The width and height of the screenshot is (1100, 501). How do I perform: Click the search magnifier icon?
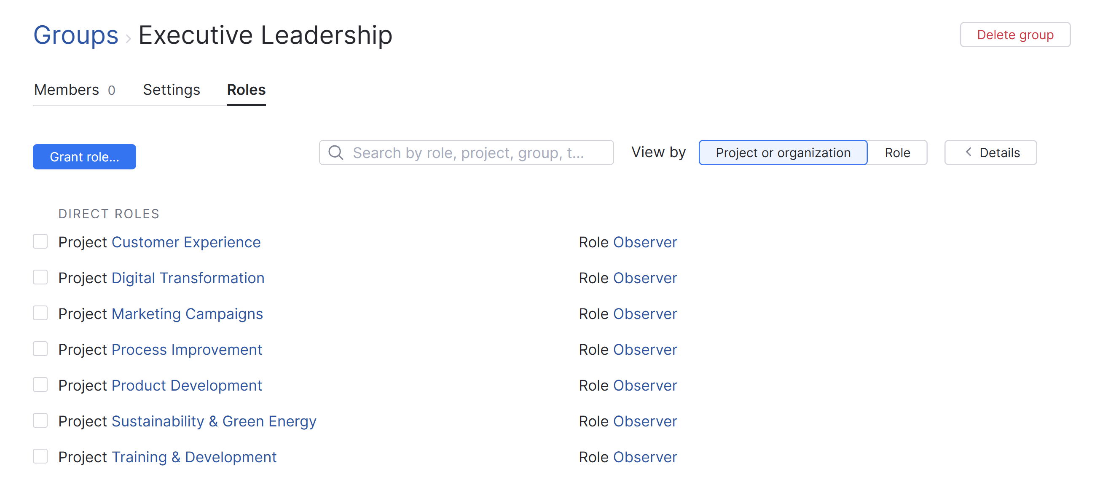(x=335, y=153)
